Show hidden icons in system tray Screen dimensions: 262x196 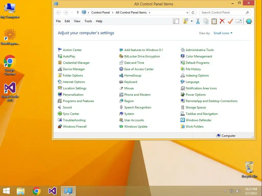pyautogui.click(x=226, y=191)
